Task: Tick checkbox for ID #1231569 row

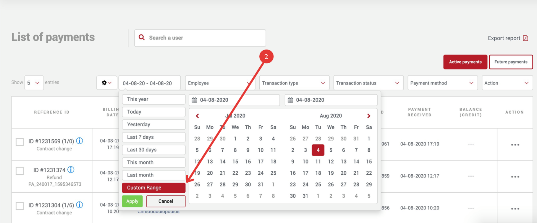Action: [20, 142]
